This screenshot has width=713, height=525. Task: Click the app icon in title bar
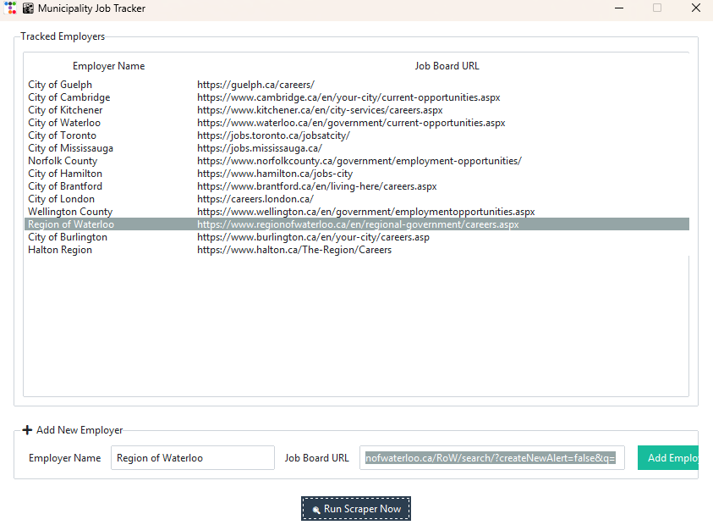point(28,8)
